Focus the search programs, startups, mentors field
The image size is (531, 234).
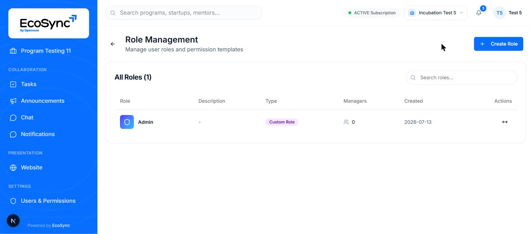(x=184, y=13)
